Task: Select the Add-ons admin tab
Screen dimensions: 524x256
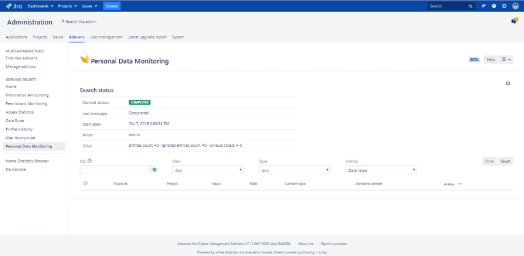Action: [77, 37]
